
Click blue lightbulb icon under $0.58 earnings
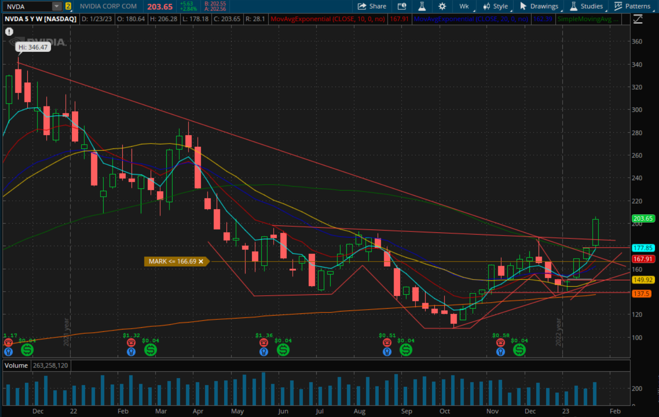coord(501,352)
